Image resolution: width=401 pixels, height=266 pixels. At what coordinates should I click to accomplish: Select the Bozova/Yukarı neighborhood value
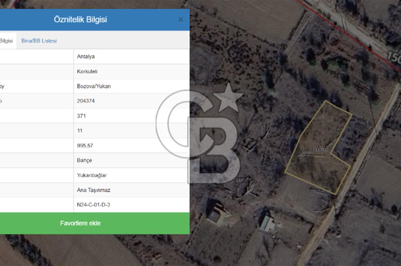(x=91, y=86)
